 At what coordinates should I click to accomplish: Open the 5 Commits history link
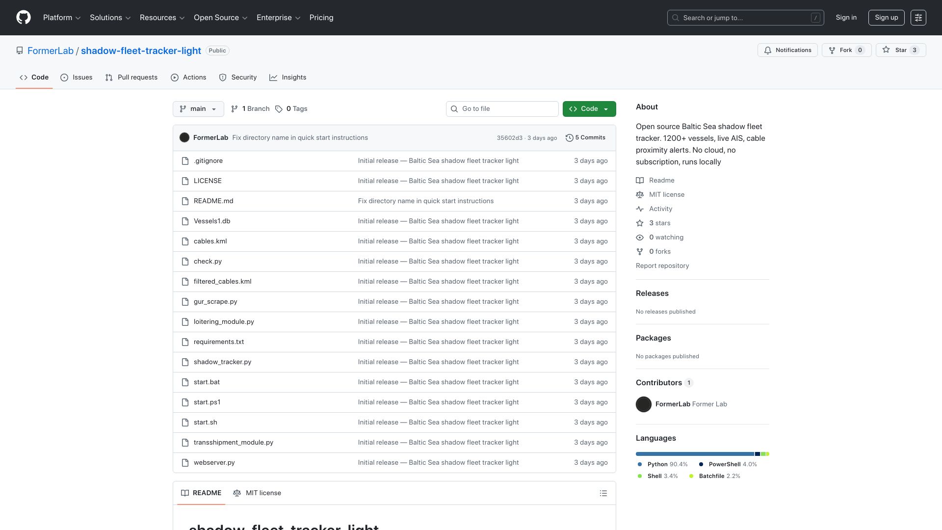[586, 138]
